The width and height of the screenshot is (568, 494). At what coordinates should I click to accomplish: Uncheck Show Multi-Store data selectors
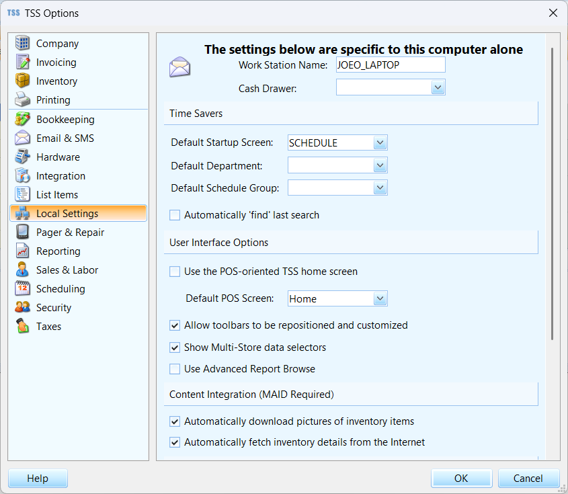click(175, 347)
